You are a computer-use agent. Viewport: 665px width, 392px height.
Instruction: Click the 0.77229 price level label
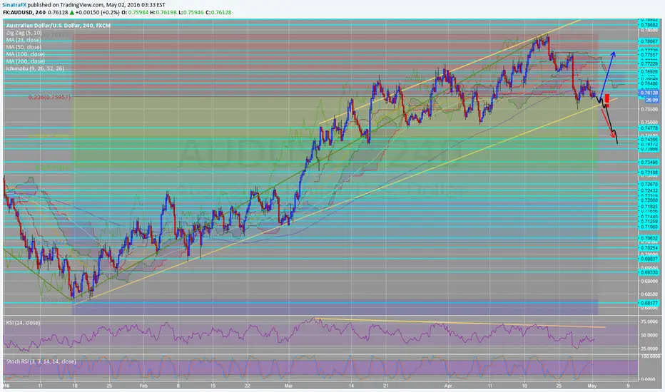click(x=649, y=63)
